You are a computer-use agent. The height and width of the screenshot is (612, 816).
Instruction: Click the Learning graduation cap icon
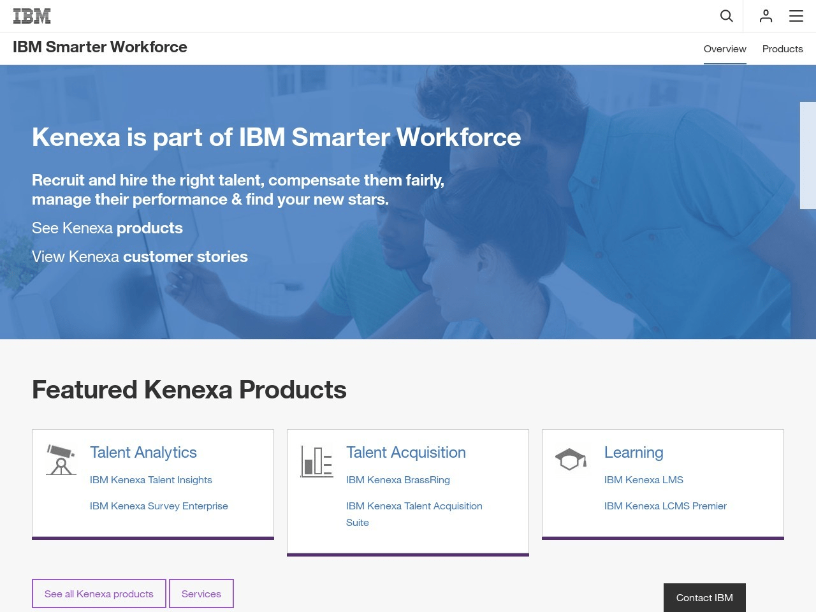[x=571, y=458]
